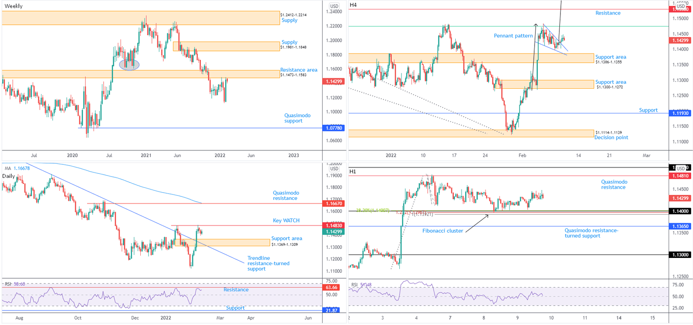Screen dimensions: 693x325
Task: Select the $1.1300-1.1272 support range label
Action: [x=610, y=87]
